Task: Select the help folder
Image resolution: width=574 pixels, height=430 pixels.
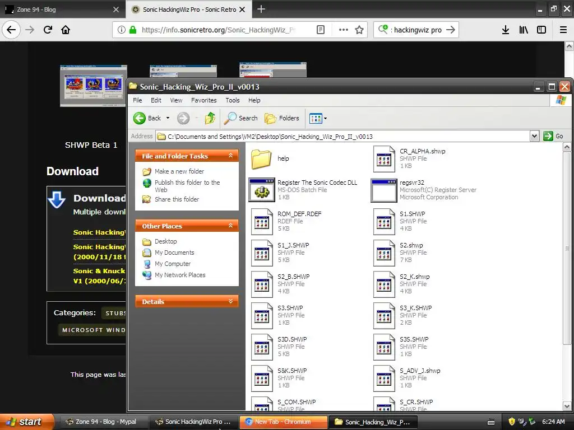Action: click(270, 158)
